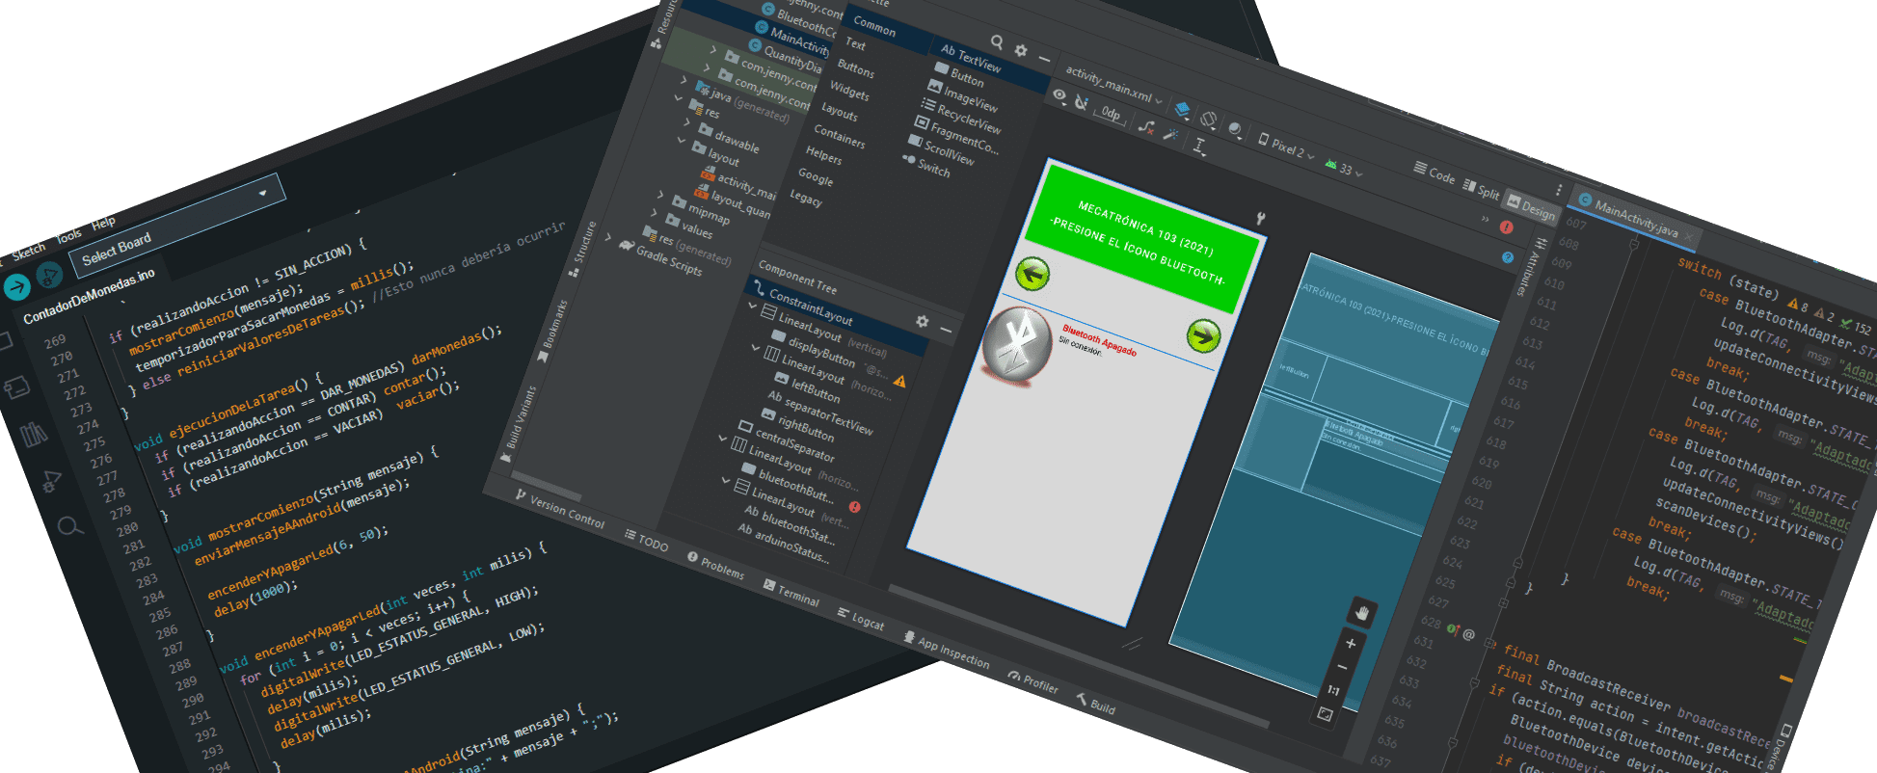Click the 1:1 actual size zoom button
Screen dimensions: 1877x773
coord(1333,690)
